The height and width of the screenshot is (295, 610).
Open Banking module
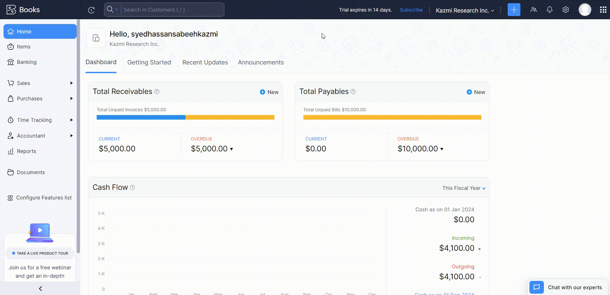point(40,62)
